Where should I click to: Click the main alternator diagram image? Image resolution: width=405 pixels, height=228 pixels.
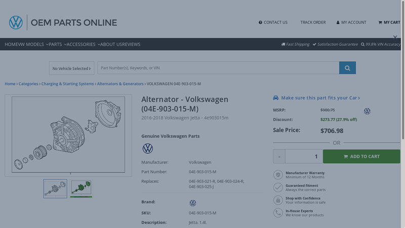pos(68,134)
